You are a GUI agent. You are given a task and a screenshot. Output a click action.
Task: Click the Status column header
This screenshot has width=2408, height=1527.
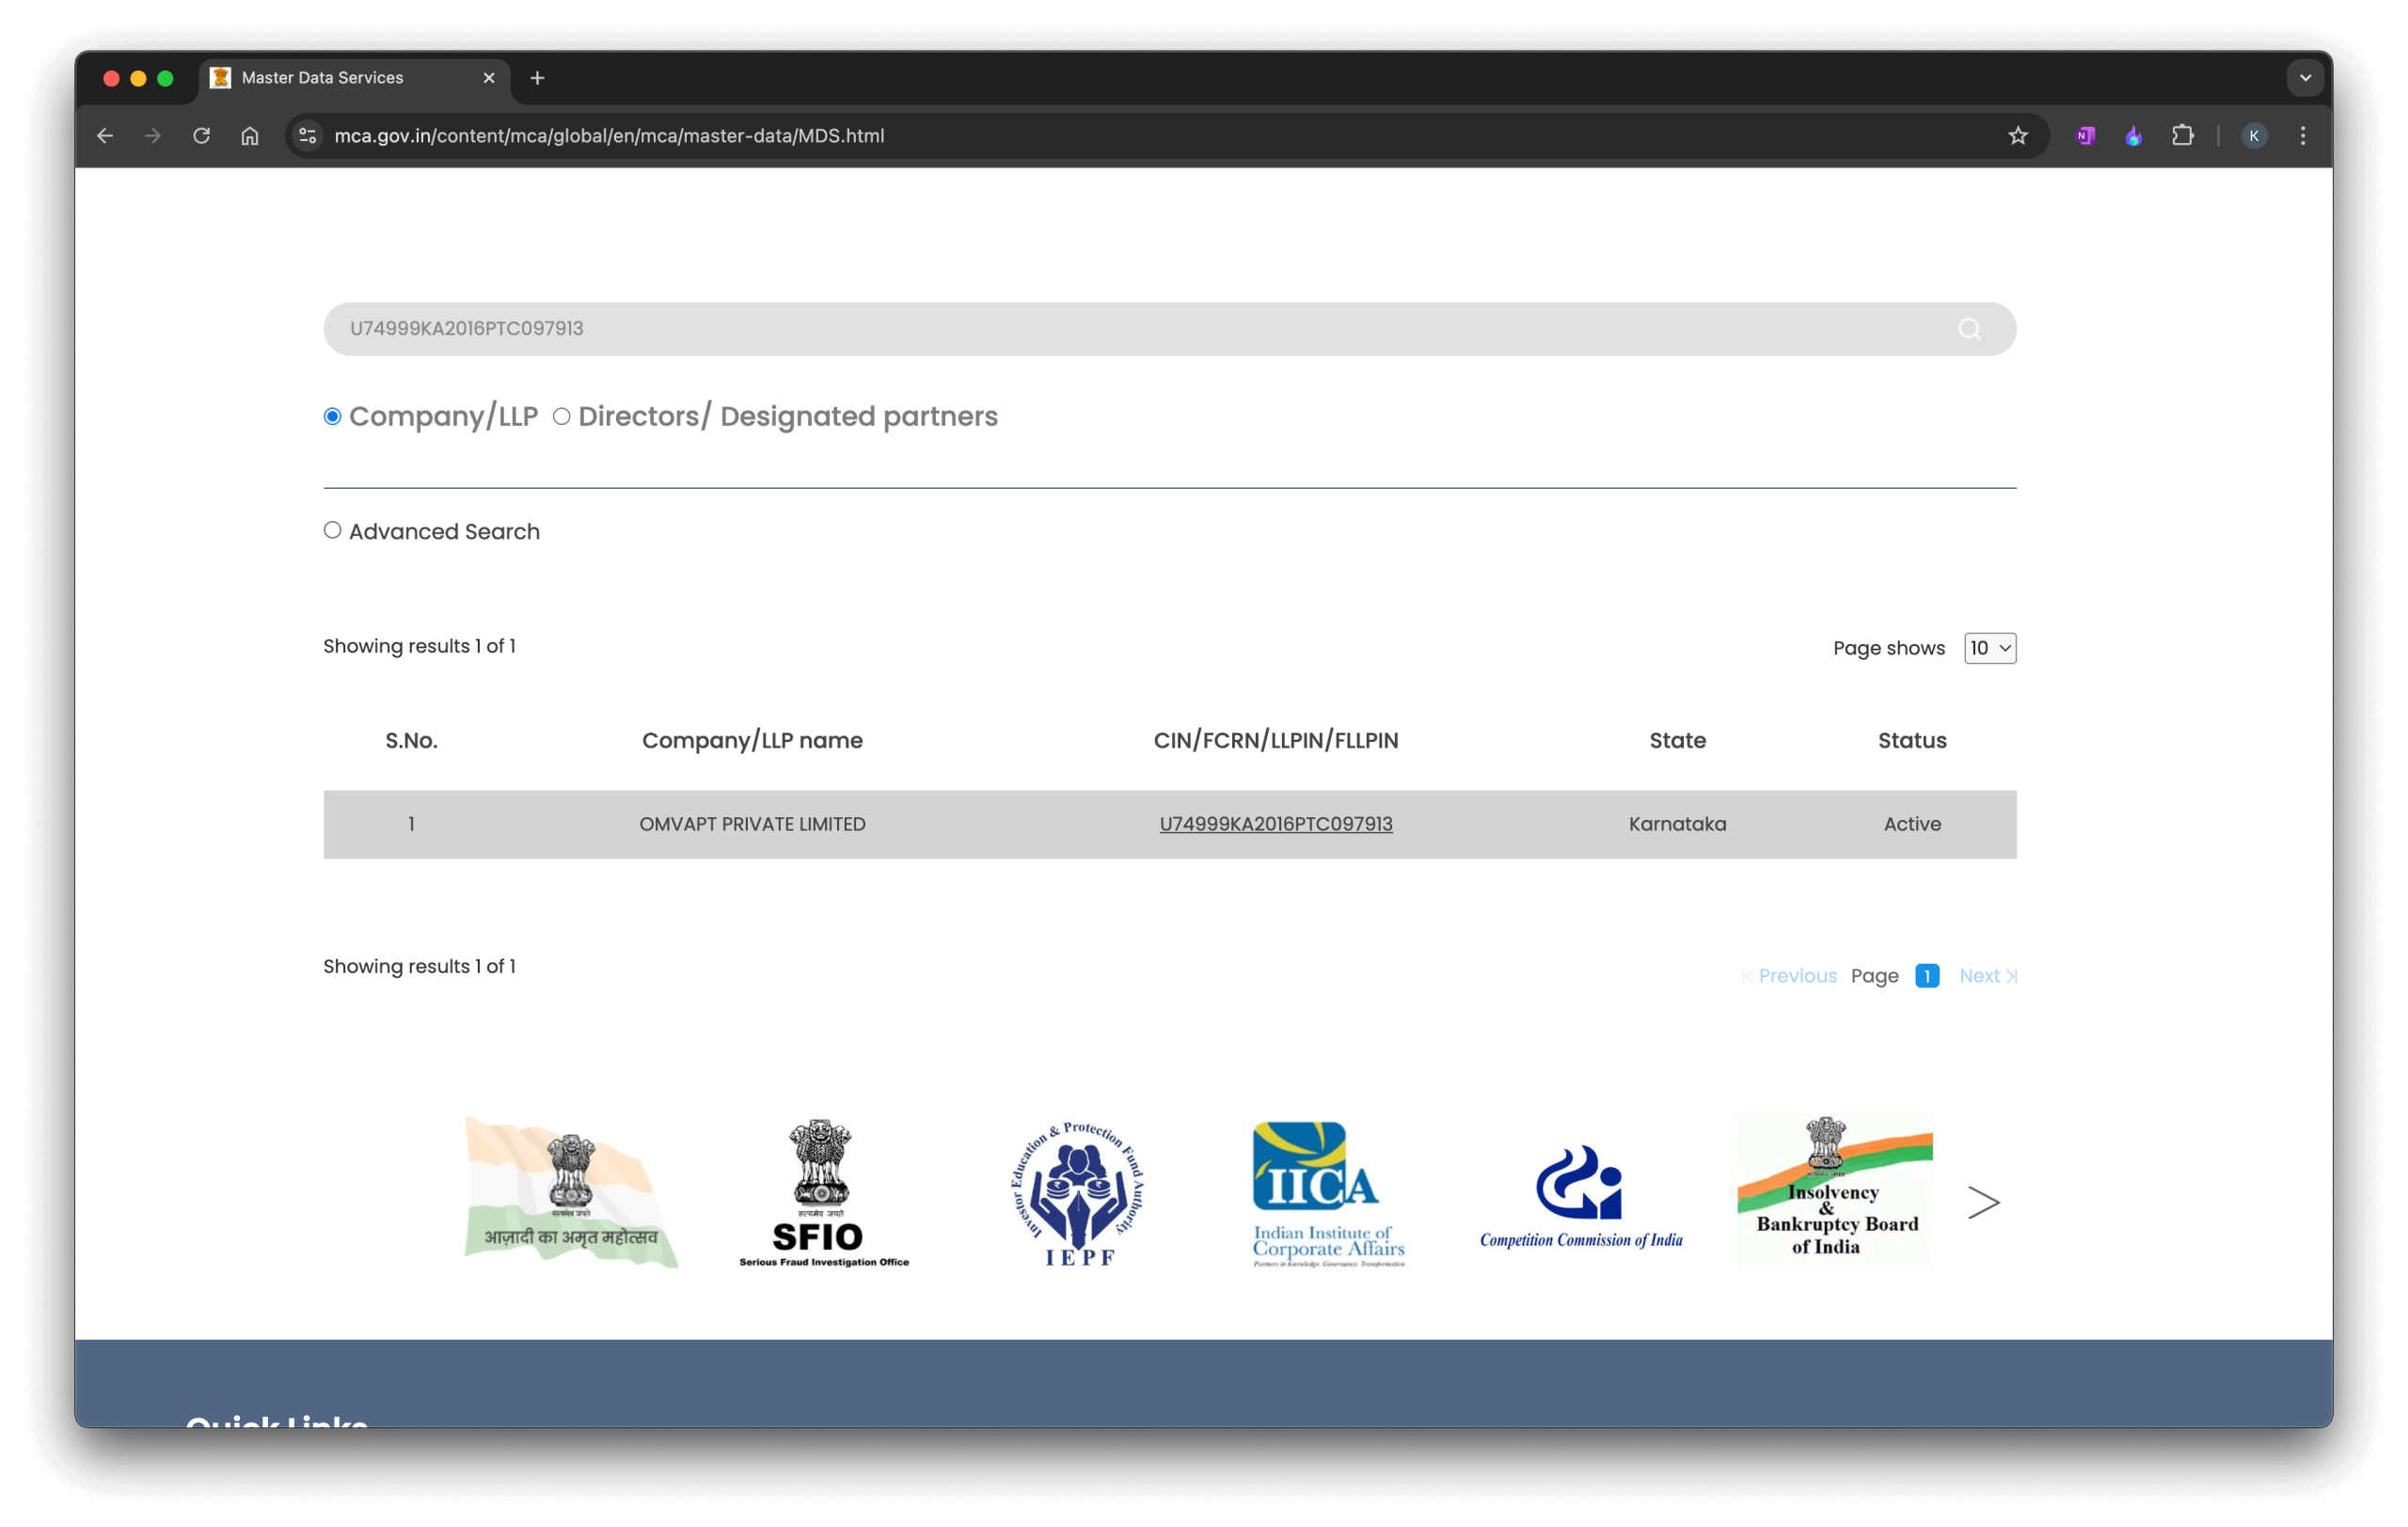[1911, 741]
